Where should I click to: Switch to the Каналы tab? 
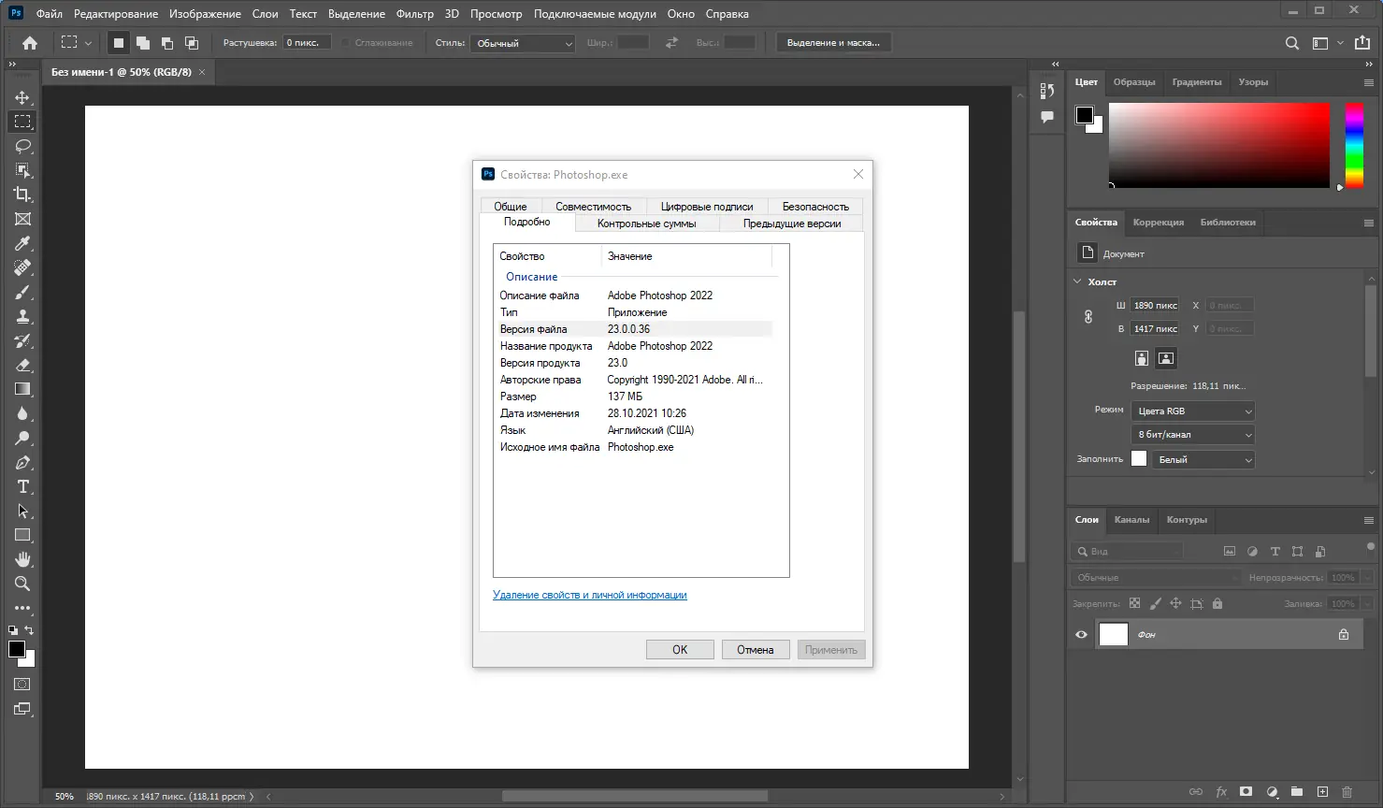(x=1132, y=520)
